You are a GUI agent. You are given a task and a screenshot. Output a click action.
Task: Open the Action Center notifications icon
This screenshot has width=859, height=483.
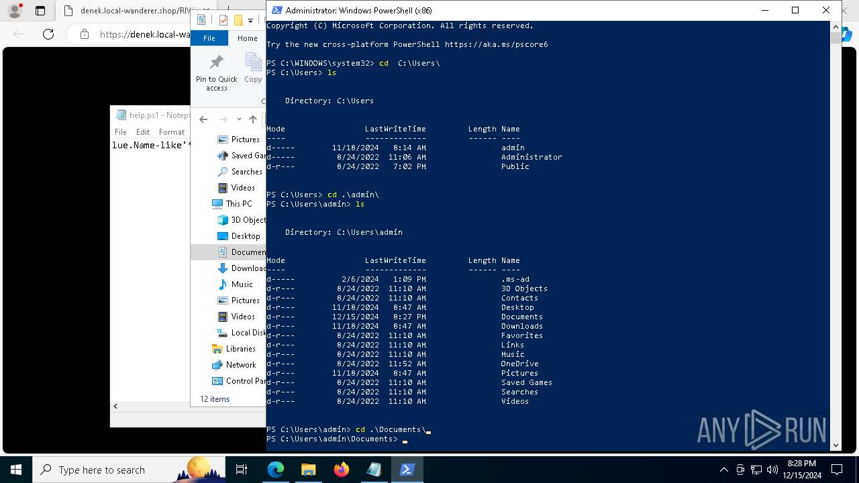pos(837,470)
